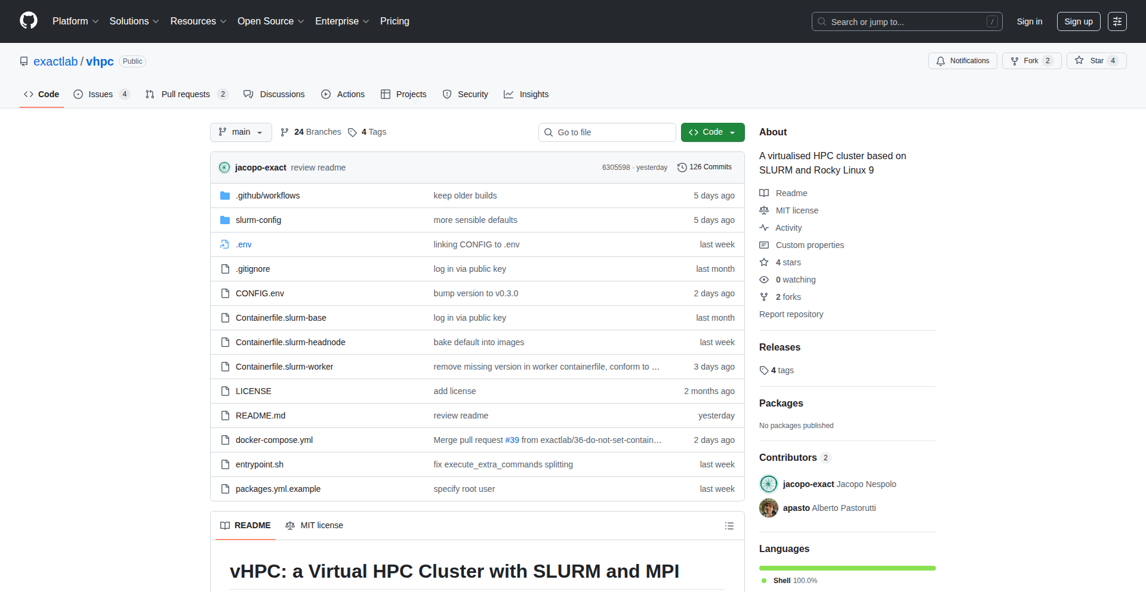The height and width of the screenshot is (592, 1146).
Task: Open the docker-compose.yml file
Action: click(274, 439)
